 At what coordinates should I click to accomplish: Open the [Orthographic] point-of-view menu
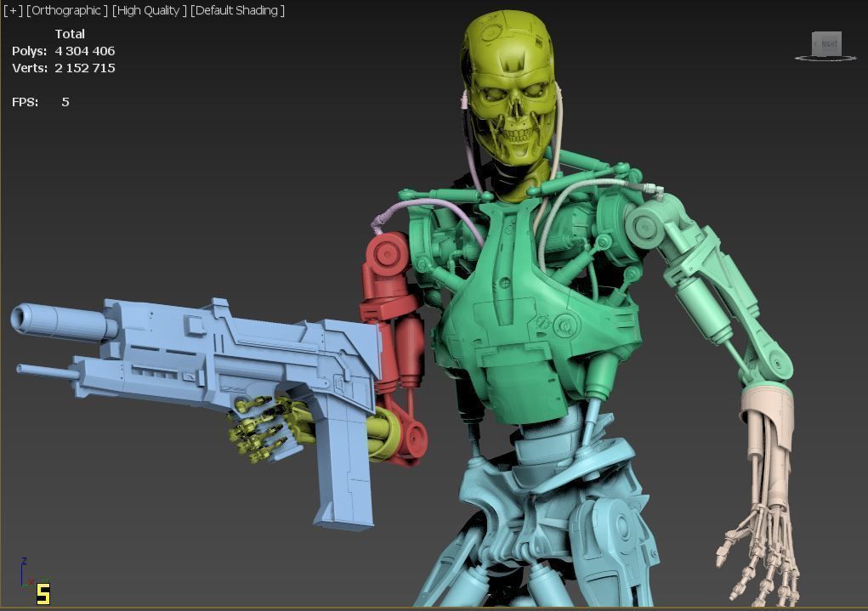[67, 10]
